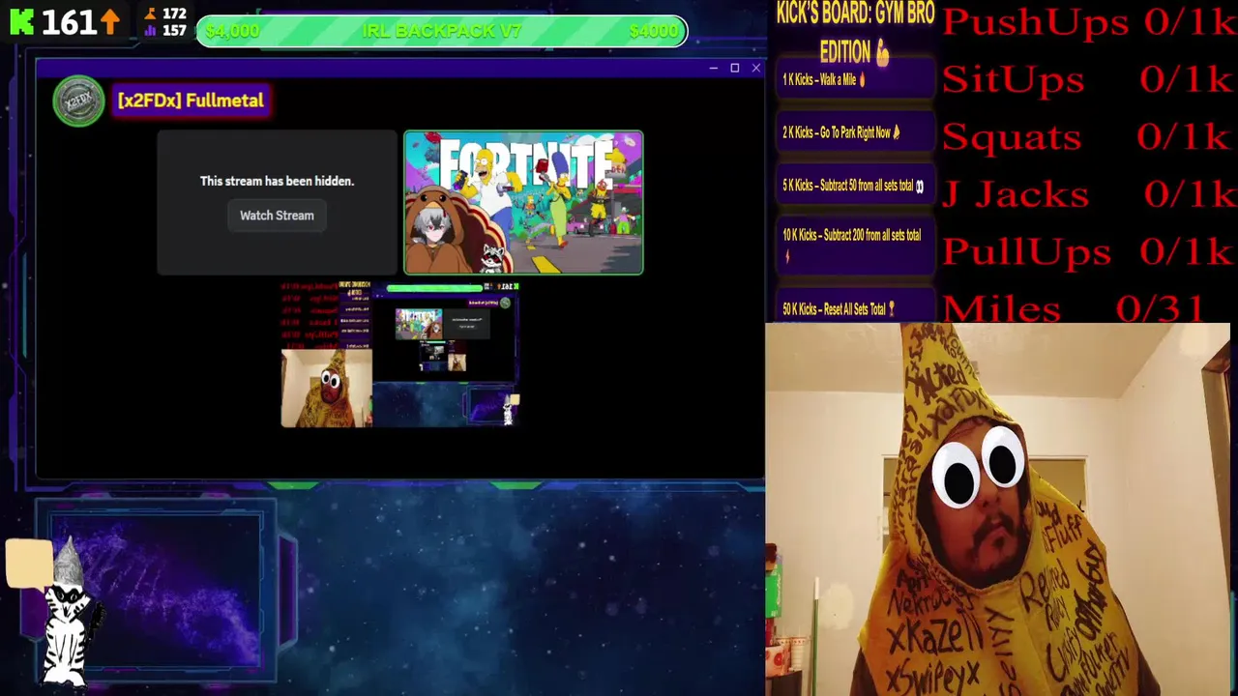Click the green Kick logo icon
1238x696 pixels.
point(21,20)
